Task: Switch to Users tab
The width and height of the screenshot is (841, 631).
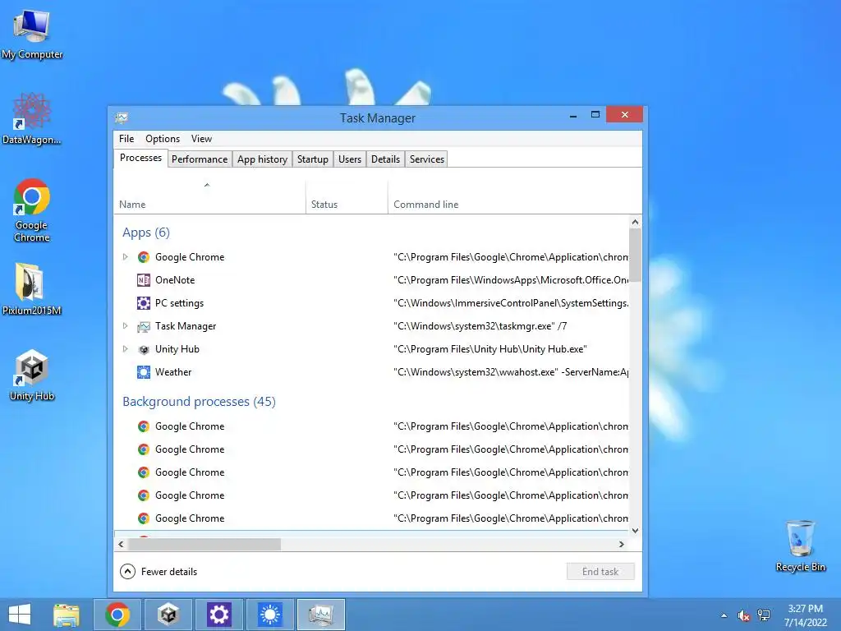Action: point(350,159)
